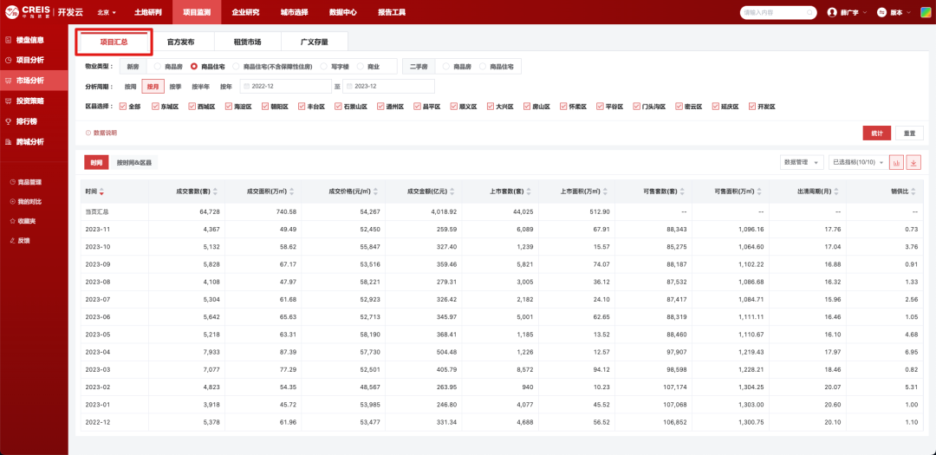Sort by 上市套数(套) column arrows
The height and width of the screenshot is (455, 936).
(x=529, y=192)
